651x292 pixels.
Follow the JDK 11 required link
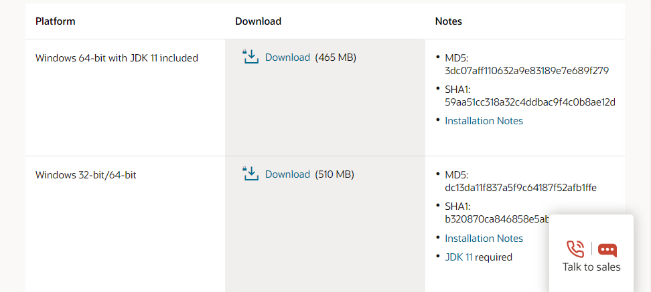pos(459,257)
